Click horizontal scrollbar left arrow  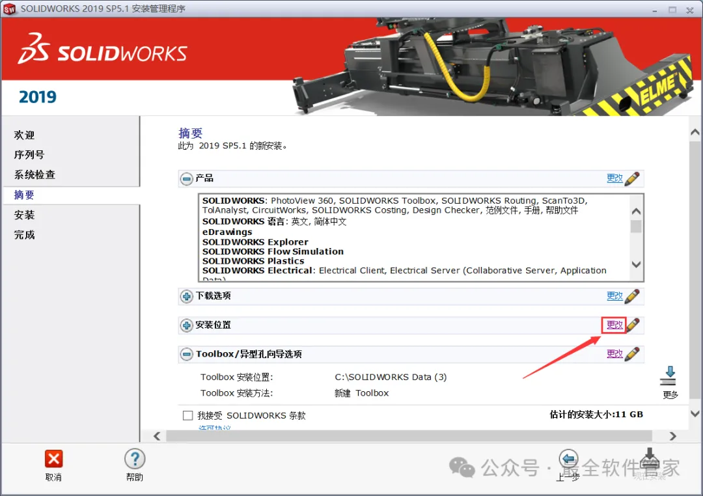[157, 436]
